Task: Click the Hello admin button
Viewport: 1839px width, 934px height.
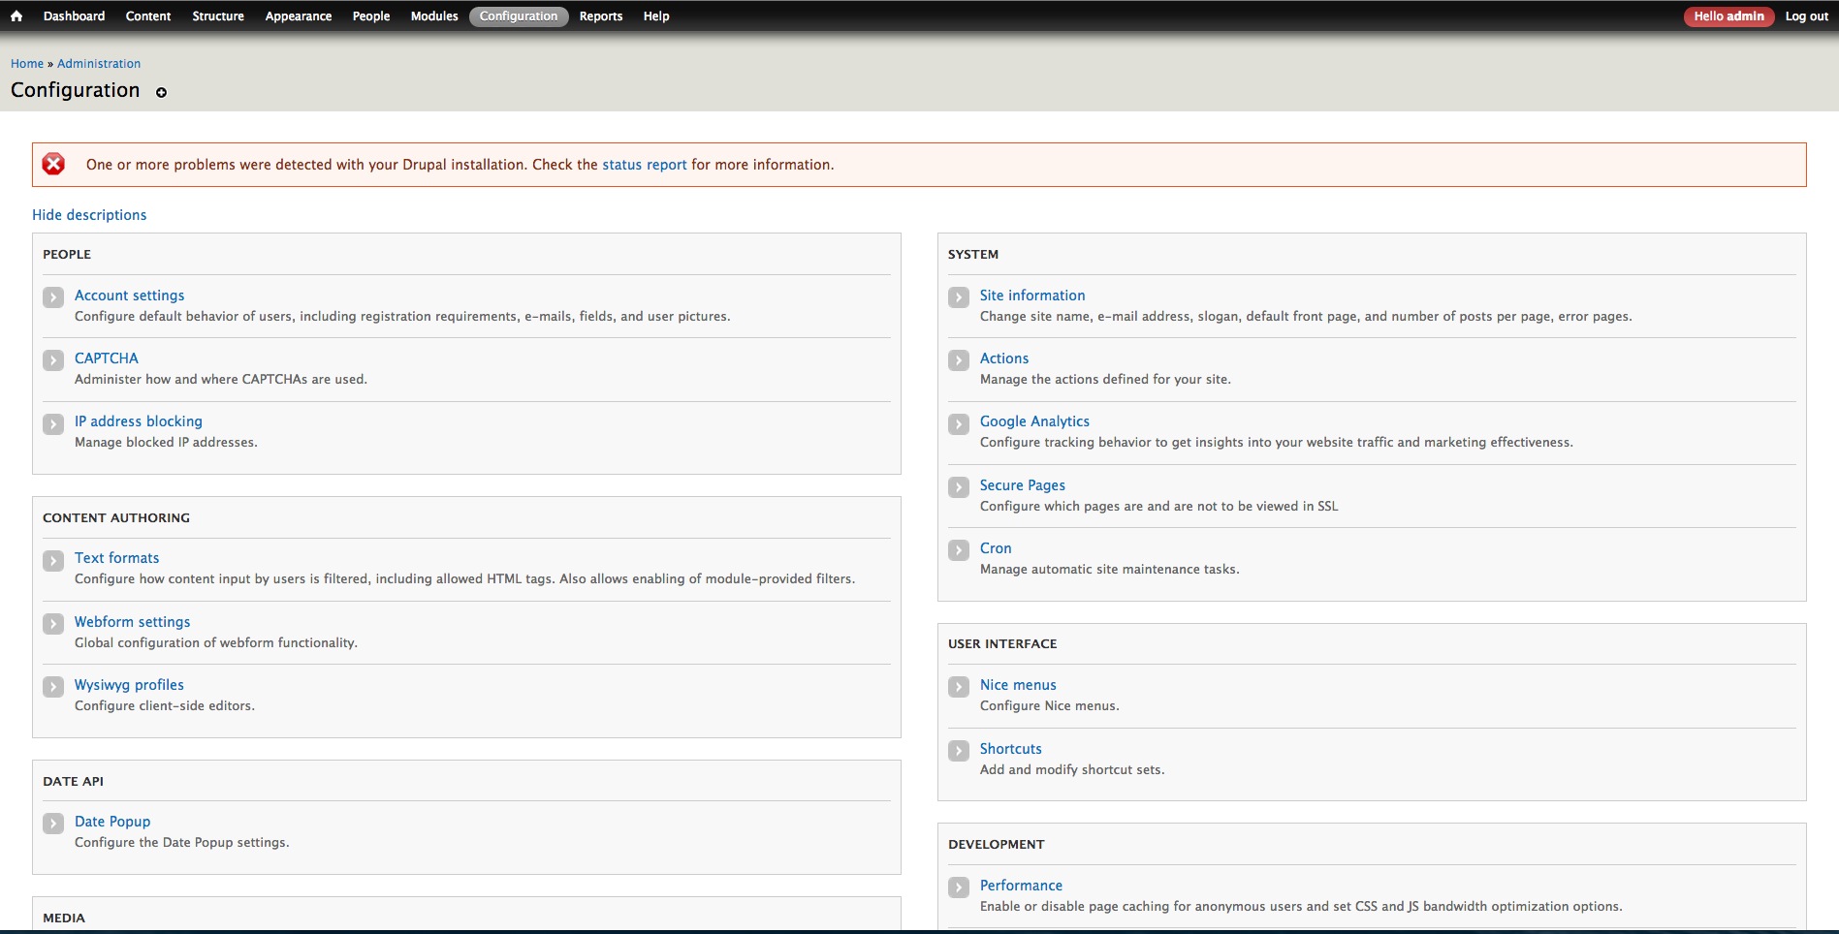Action: point(1728,16)
